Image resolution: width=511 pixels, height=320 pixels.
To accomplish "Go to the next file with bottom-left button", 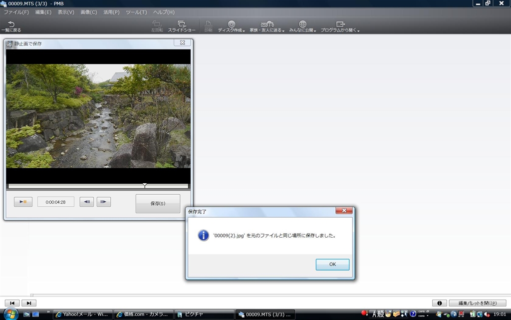I will click(x=29, y=303).
